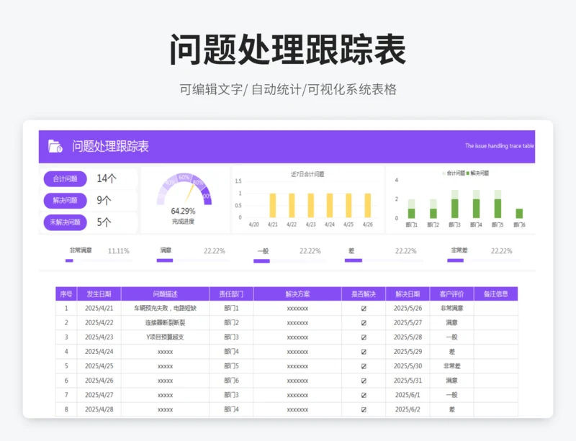The width and height of the screenshot is (576, 441).
Task: Select resolution date 2025/6/2
Action: 408,409
